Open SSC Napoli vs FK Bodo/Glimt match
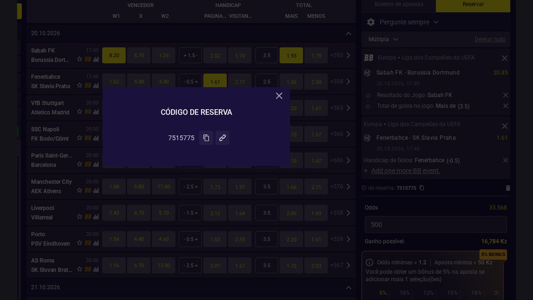Image resolution: width=533 pixels, height=300 pixels. click(50, 134)
